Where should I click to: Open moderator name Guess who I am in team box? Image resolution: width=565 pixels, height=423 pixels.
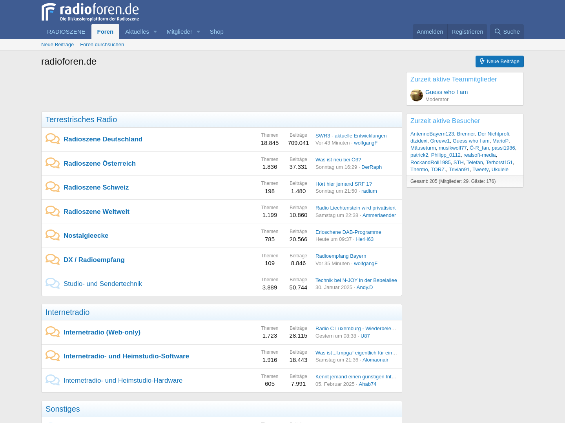click(x=447, y=92)
